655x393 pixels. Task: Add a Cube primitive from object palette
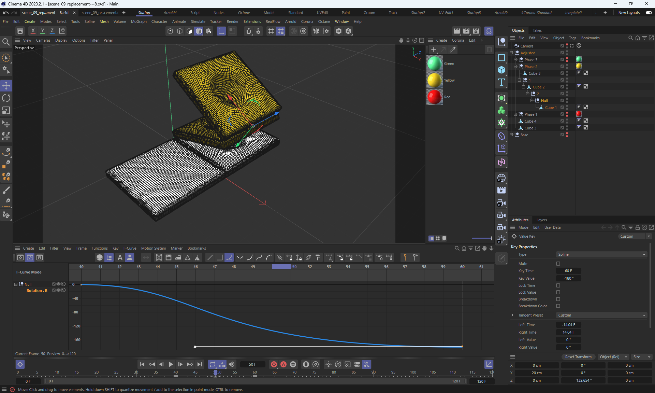(501, 70)
